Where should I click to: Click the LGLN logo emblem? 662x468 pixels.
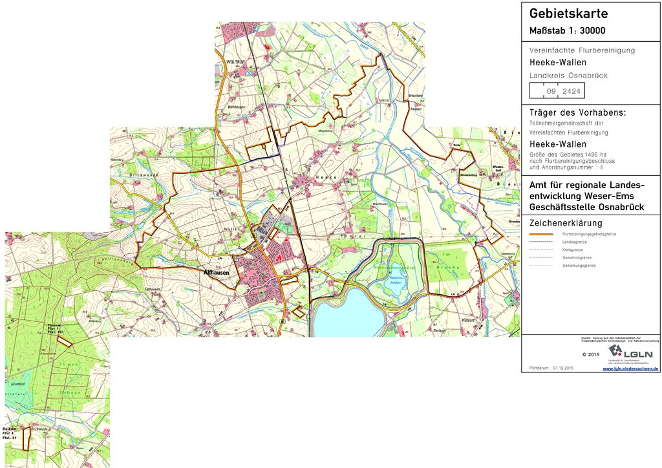pos(616,351)
